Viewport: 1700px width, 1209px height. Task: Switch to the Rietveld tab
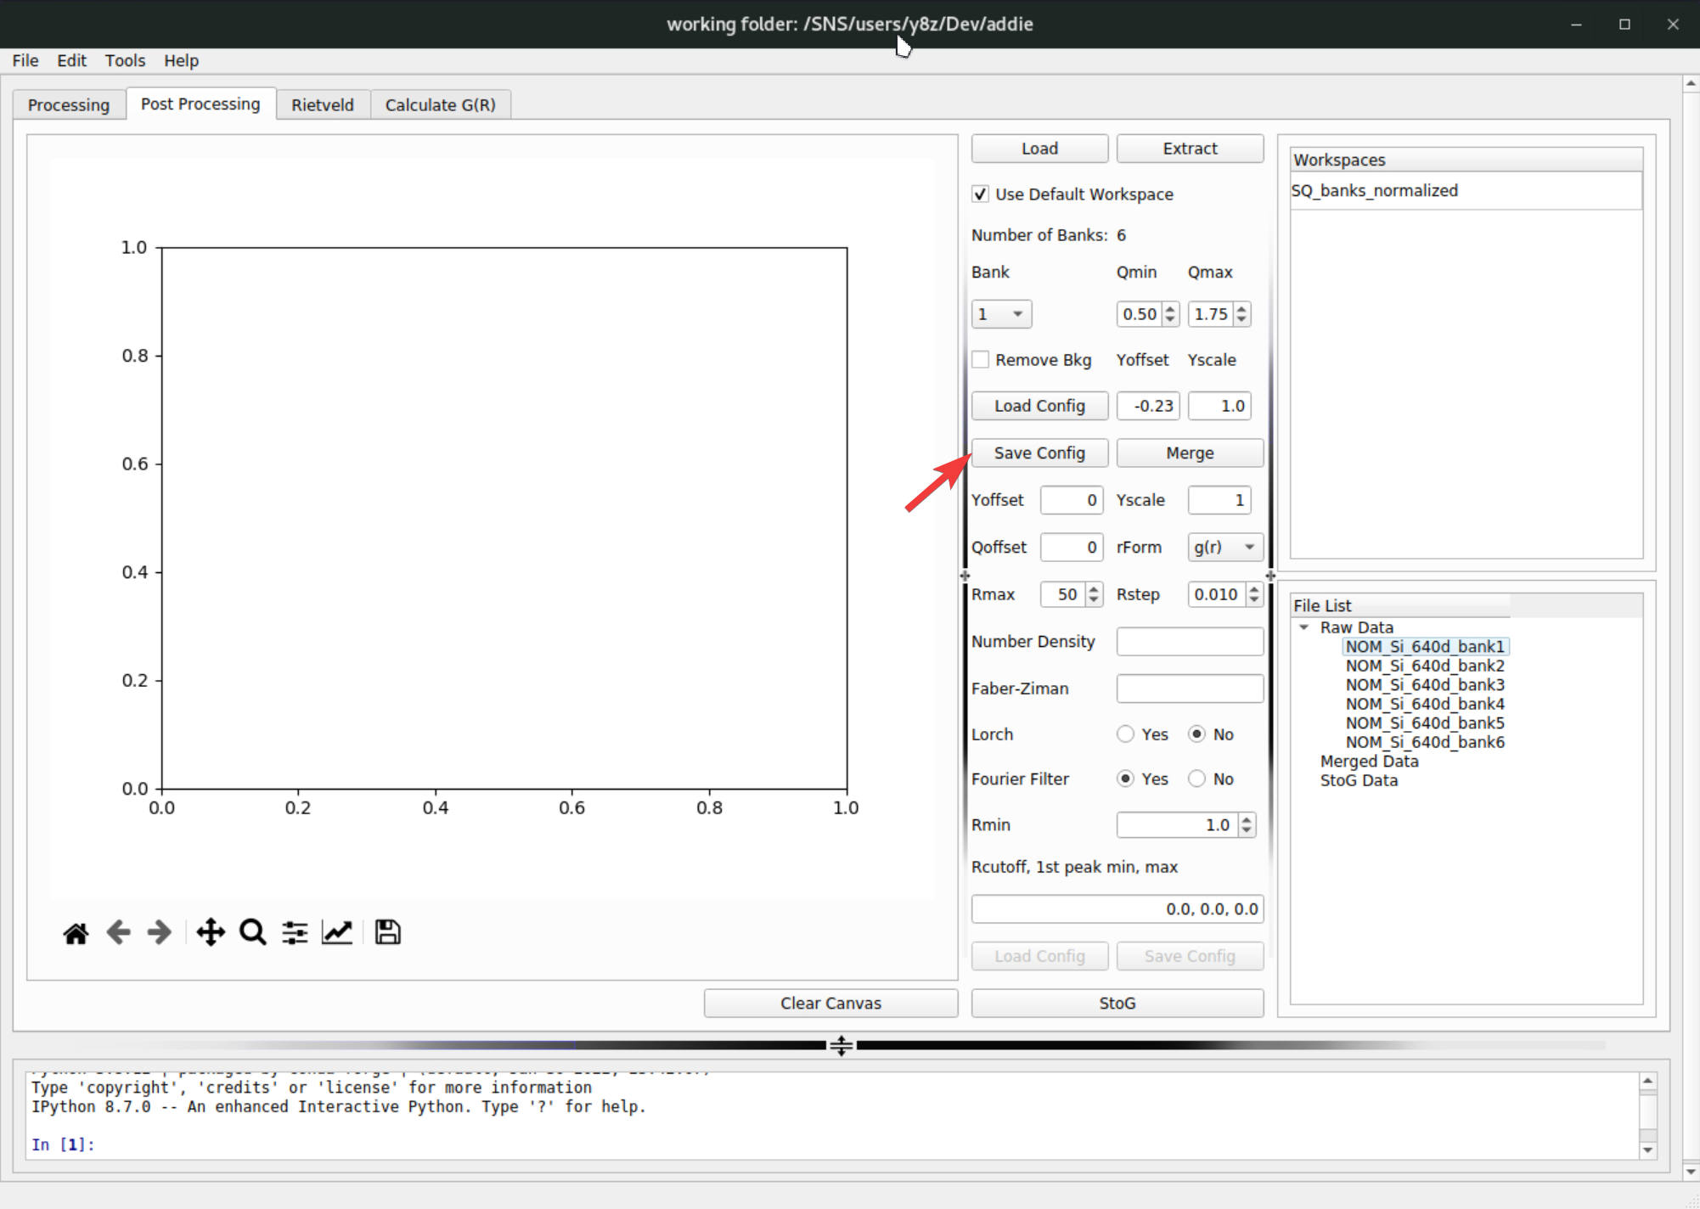tap(322, 105)
